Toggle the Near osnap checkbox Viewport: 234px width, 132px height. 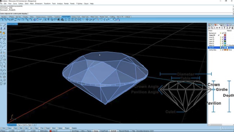coord(7,128)
